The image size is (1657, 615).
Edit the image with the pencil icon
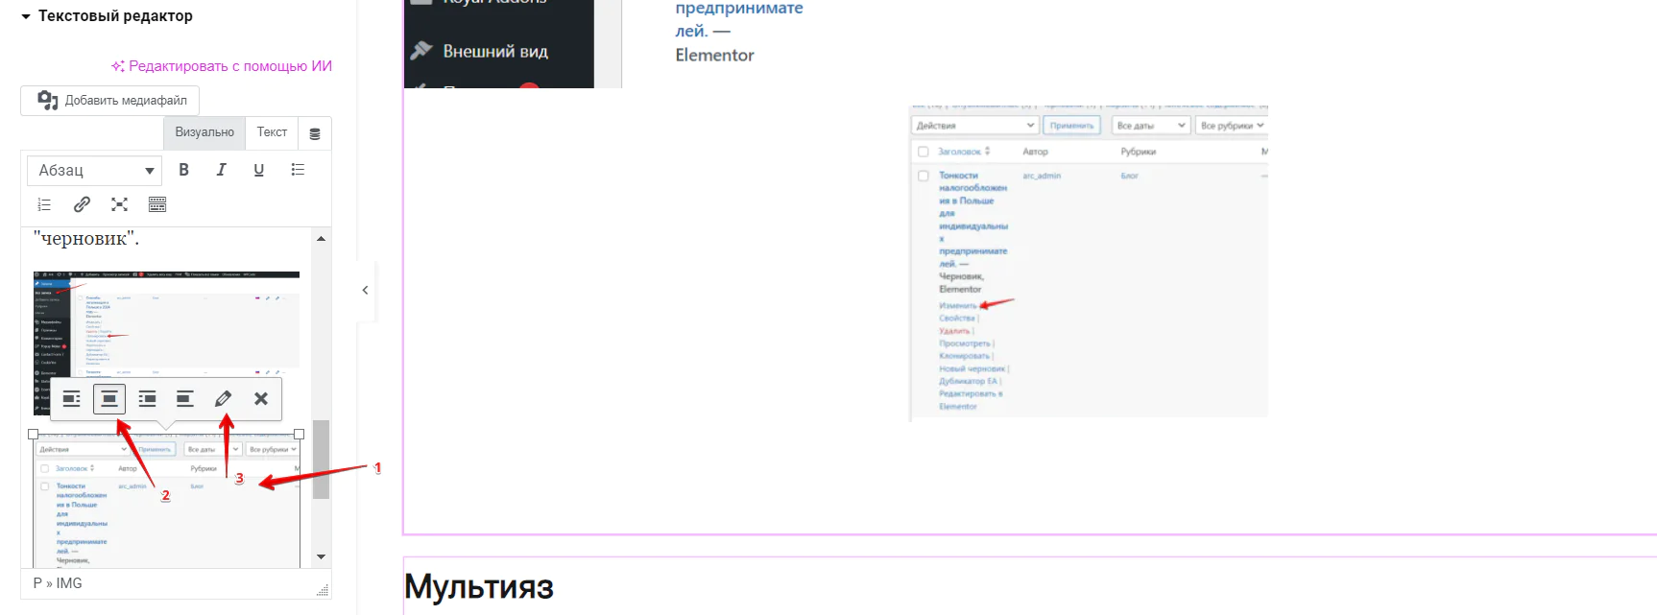pyautogui.click(x=223, y=398)
